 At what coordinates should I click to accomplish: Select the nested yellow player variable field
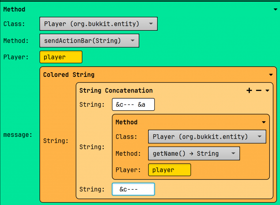pos(170,170)
